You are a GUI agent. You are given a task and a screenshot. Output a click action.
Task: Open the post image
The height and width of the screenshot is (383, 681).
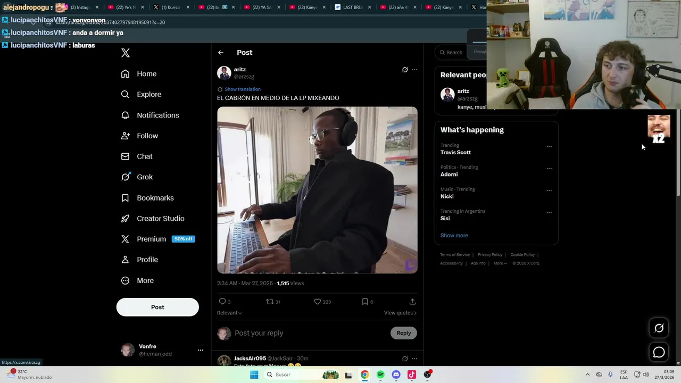click(x=317, y=190)
